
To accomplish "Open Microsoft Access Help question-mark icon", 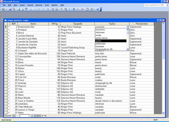I will pos(98,9).
